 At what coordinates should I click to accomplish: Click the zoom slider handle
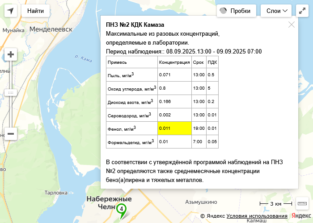click(x=11, y=92)
